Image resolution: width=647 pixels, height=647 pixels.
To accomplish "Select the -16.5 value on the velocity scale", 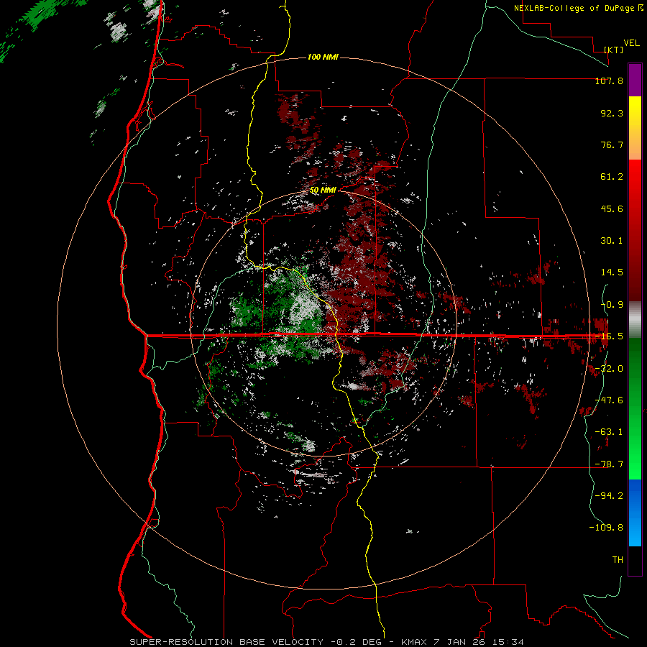I will coord(609,336).
